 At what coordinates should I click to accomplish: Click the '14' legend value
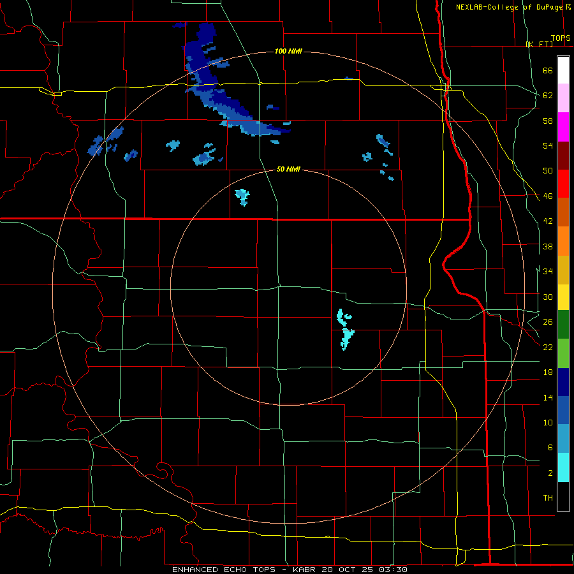pyautogui.click(x=548, y=397)
